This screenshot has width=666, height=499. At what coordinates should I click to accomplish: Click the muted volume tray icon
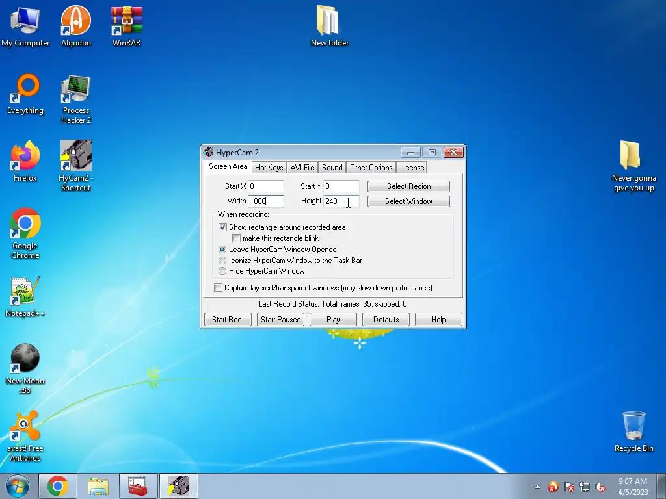tap(600, 487)
